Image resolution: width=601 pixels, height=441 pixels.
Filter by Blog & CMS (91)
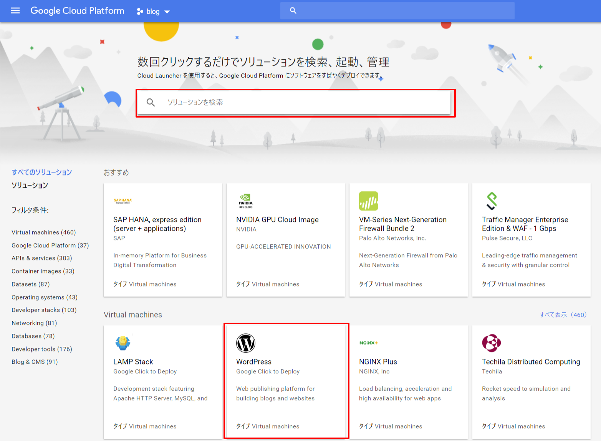tap(35, 362)
